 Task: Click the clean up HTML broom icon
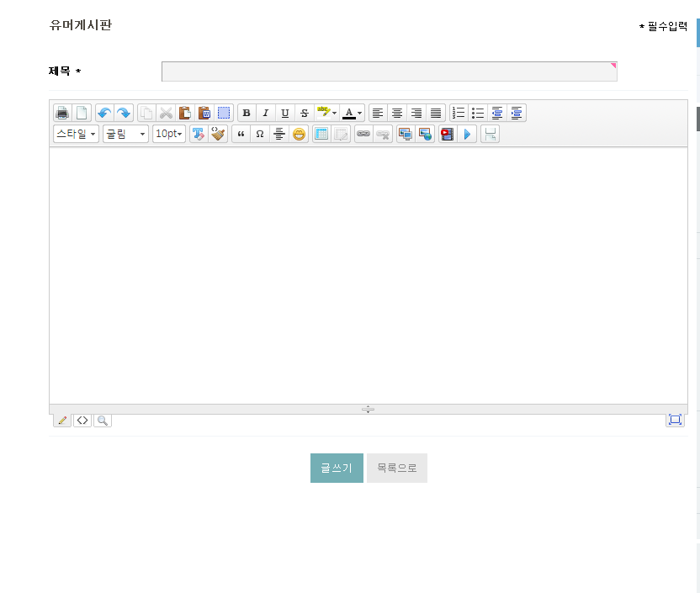[218, 134]
